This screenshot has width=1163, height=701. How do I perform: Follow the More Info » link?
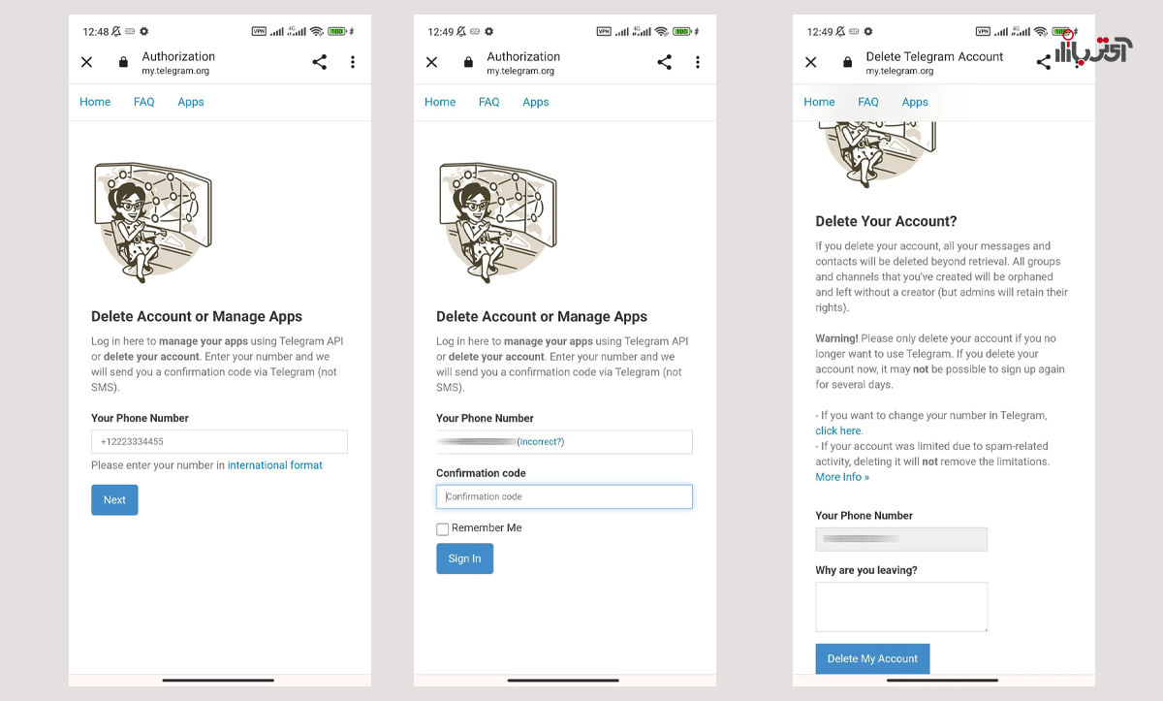click(842, 477)
